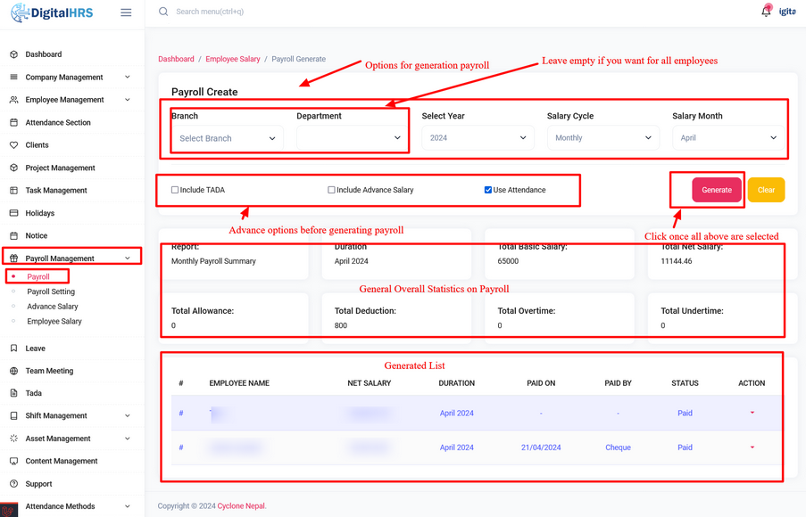
Task: Enable the Include TADA checkbox
Action: (x=175, y=190)
